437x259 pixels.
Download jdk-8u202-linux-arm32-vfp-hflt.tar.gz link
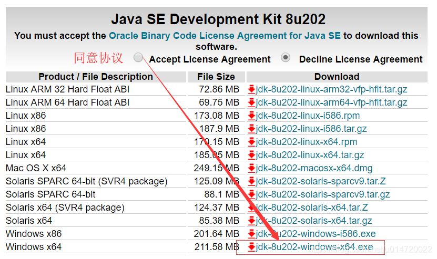(331, 89)
